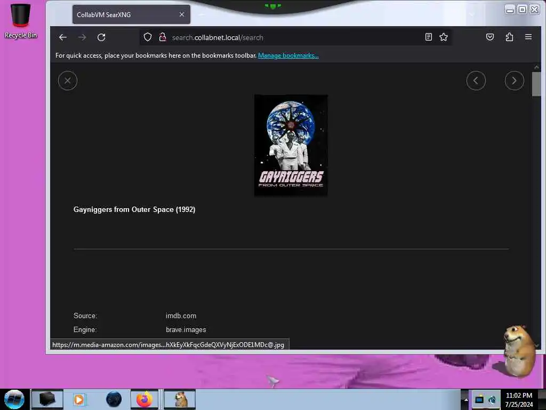Maximize the Firefox window
Image resolution: width=546 pixels, height=410 pixels.
click(522, 10)
